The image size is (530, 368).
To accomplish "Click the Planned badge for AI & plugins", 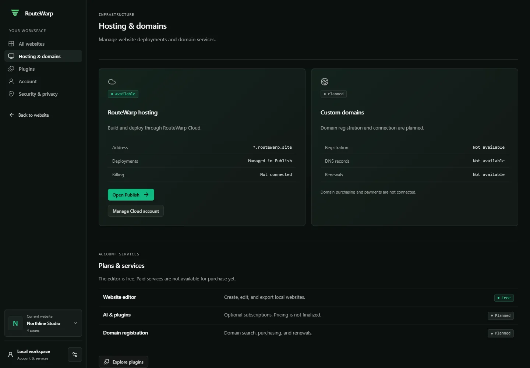I will click(501, 315).
